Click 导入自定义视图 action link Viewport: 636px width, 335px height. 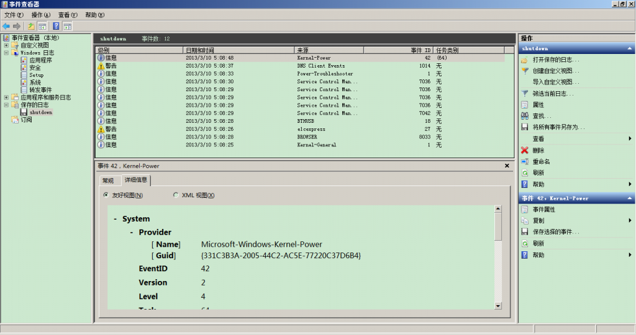click(556, 83)
